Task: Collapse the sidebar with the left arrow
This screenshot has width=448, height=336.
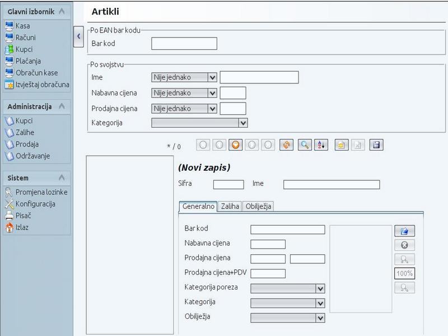Action: [78, 36]
